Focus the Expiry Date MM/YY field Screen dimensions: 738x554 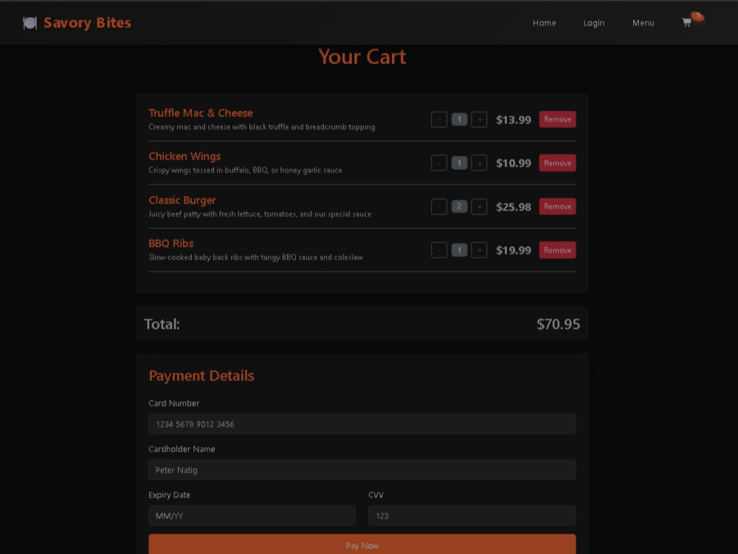[x=252, y=516]
